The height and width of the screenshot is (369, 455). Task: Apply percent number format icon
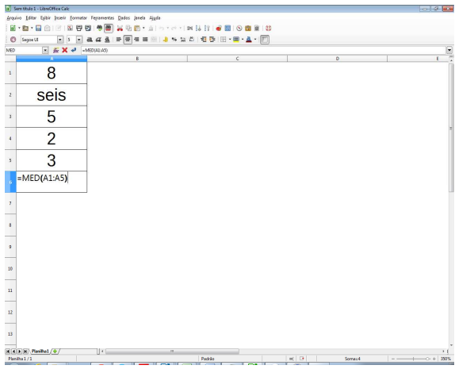174,40
